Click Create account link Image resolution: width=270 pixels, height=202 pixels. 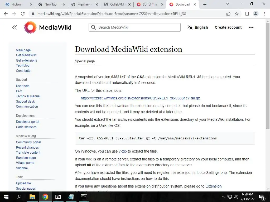click(228, 27)
